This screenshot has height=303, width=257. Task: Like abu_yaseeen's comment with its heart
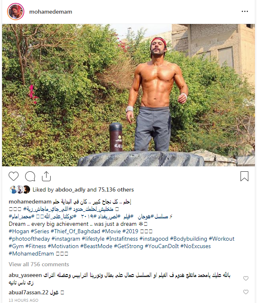pyautogui.click(x=245, y=278)
